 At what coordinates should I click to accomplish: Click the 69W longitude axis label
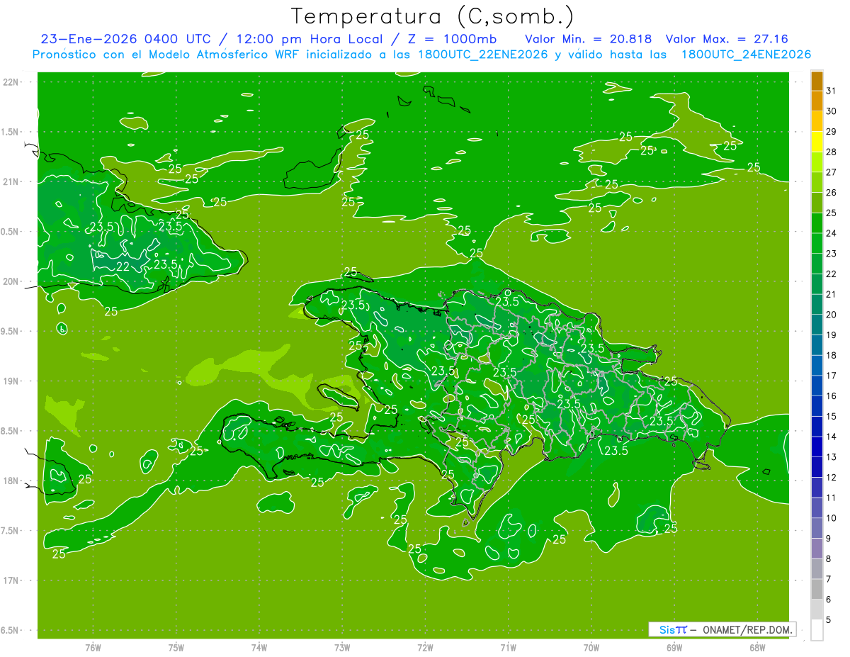click(674, 648)
